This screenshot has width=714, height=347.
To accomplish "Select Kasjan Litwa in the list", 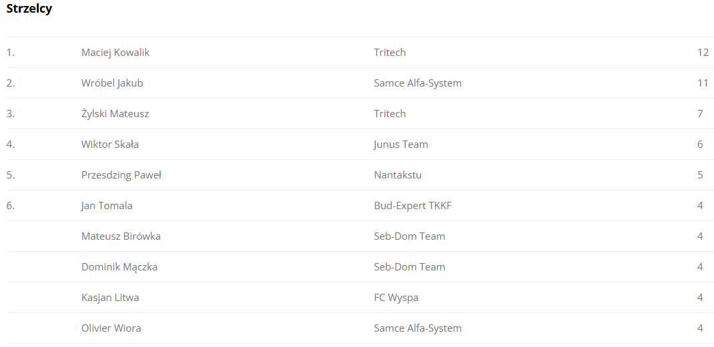I will pyautogui.click(x=110, y=298).
